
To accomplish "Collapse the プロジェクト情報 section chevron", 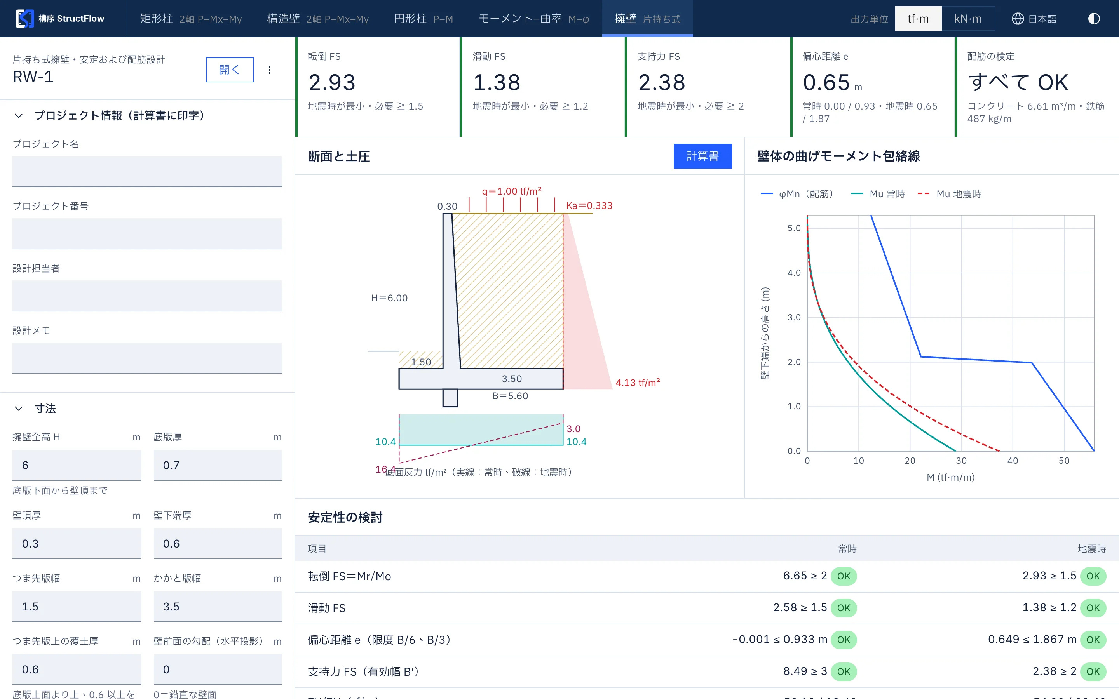I will 19,116.
